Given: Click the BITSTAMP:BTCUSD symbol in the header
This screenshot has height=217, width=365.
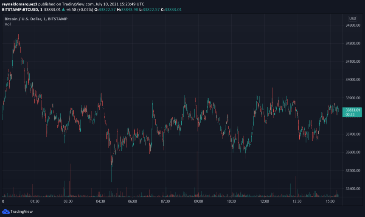Looking at the screenshot, I should click(x=20, y=9).
